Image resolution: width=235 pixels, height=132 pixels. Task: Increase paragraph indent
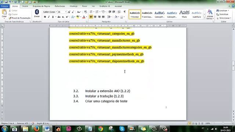pyautogui.click(x=114, y=12)
